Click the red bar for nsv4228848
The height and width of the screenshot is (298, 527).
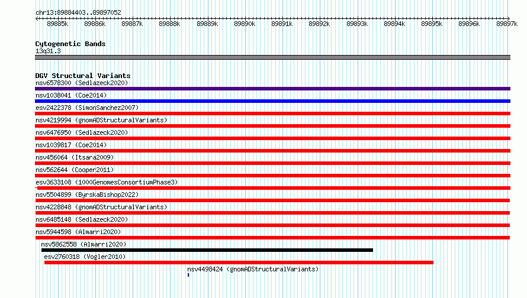point(272,213)
